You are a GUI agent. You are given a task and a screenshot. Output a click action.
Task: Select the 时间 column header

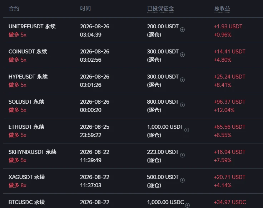click(x=85, y=8)
